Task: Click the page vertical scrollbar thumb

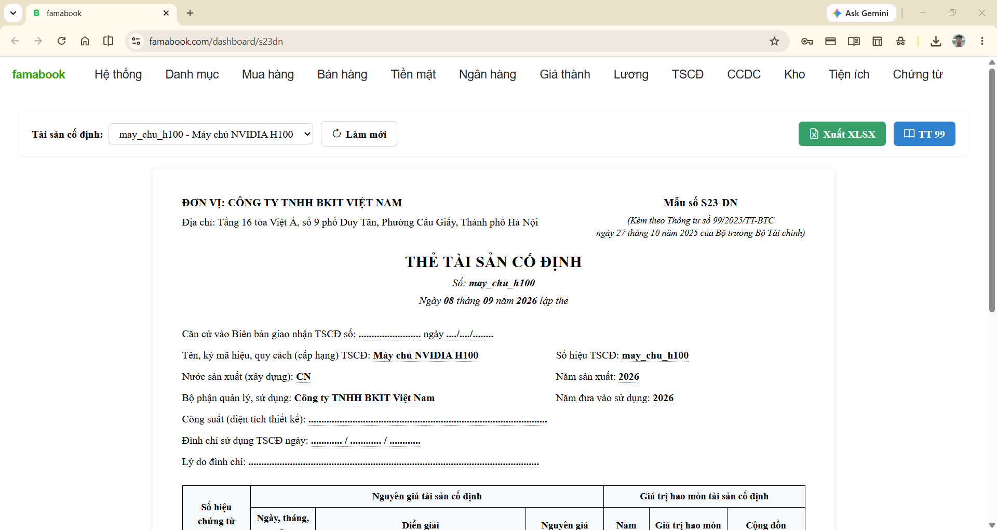Action: (x=992, y=190)
